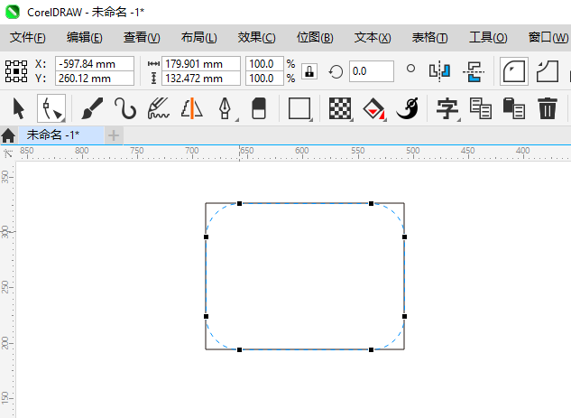
Task: Open the 位图(B) menu
Action: pos(315,38)
